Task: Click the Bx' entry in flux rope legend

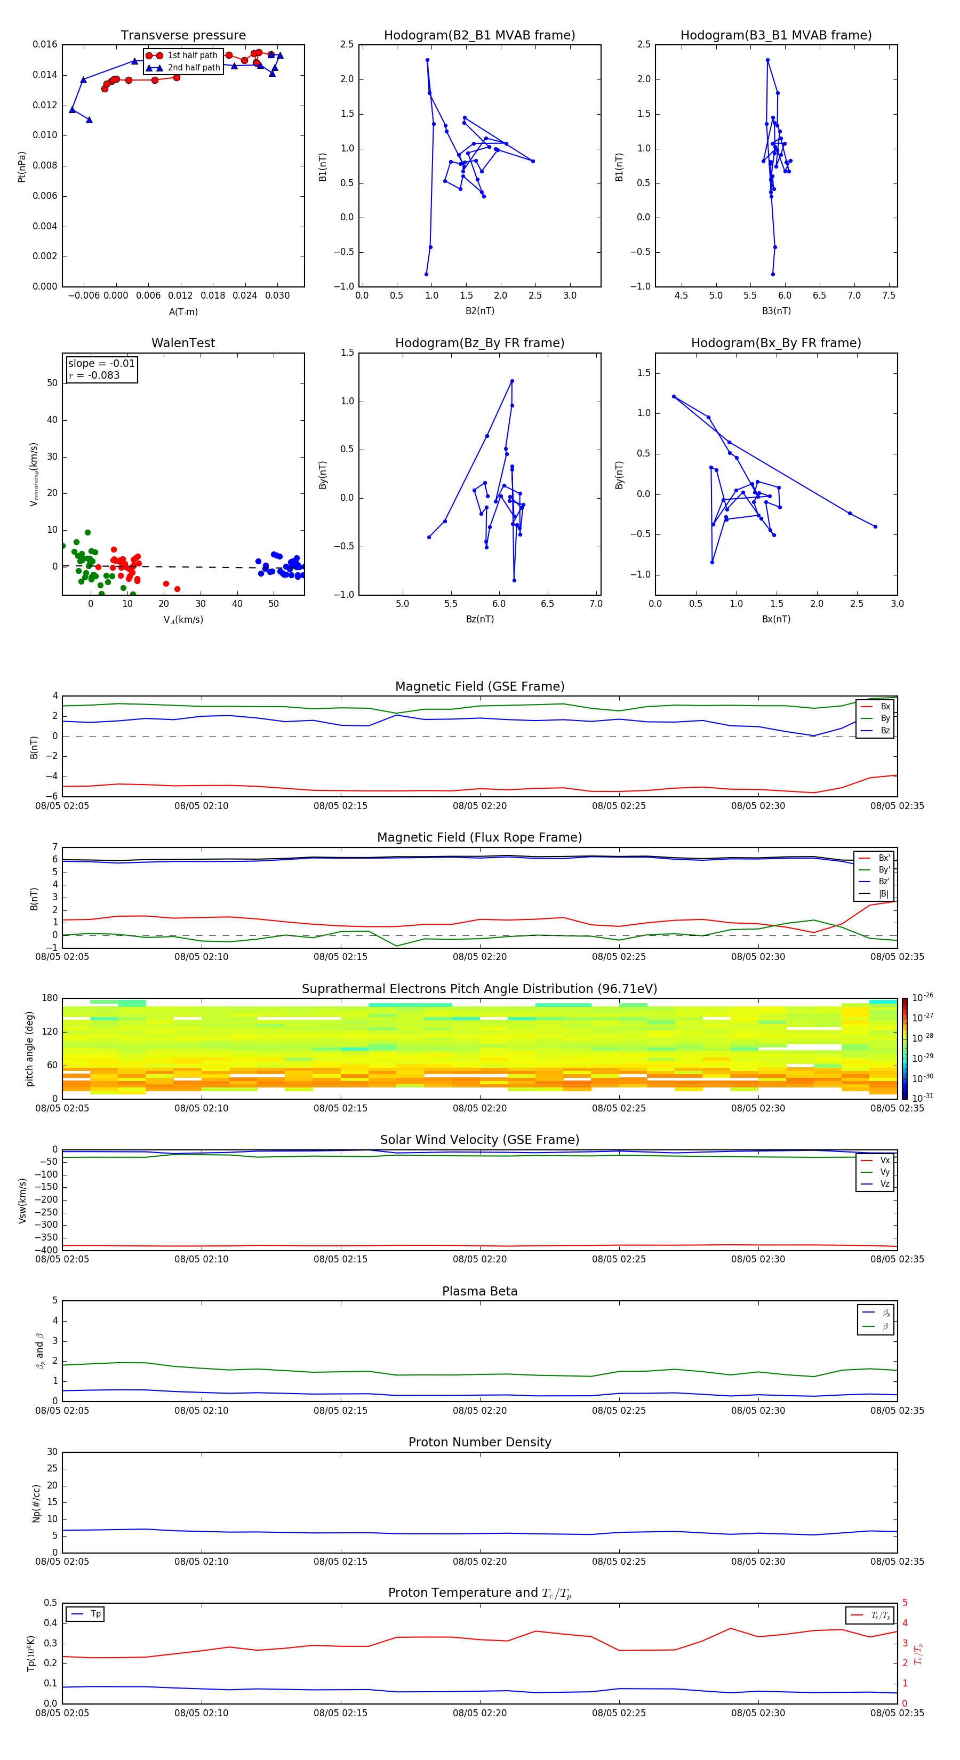Action: pyautogui.click(x=875, y=858)
